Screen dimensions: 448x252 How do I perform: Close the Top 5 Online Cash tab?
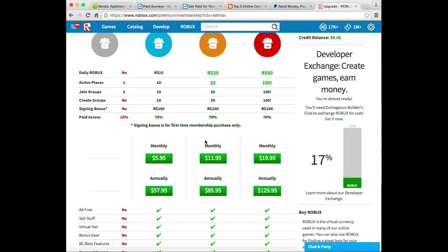click(266, 6)
